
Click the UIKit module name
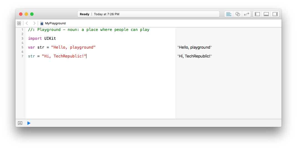click(50, 38)
